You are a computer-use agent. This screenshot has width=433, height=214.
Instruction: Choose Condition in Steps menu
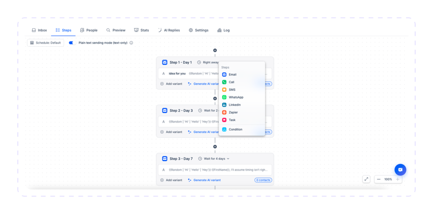[x=241, y=129]
